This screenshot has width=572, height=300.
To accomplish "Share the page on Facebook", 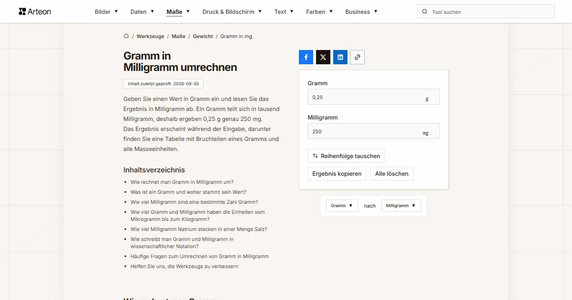I will [306, 57].
